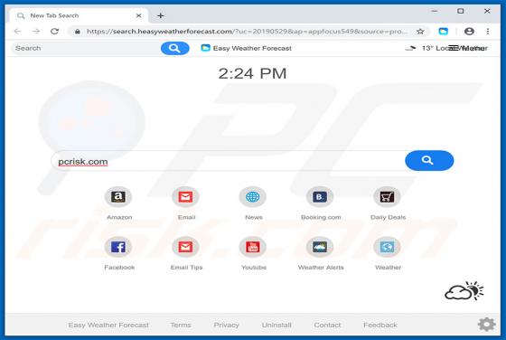Open the Weather Alerts shortcut icon
506x340 pixels.
tap(320, 247)
